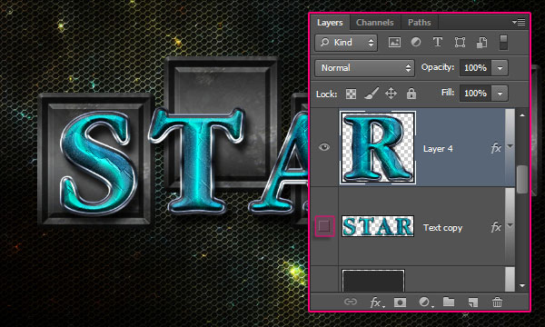This screenshot has height=327, width=545.
Task: Click the Fill label
Action: pyautogui.click(x=448, y=93)
